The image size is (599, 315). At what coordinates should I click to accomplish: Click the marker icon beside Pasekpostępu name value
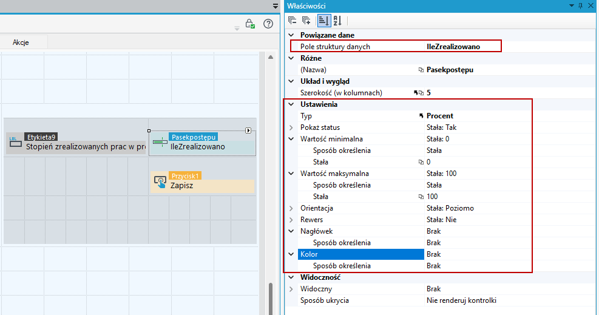tap(421, 70)
